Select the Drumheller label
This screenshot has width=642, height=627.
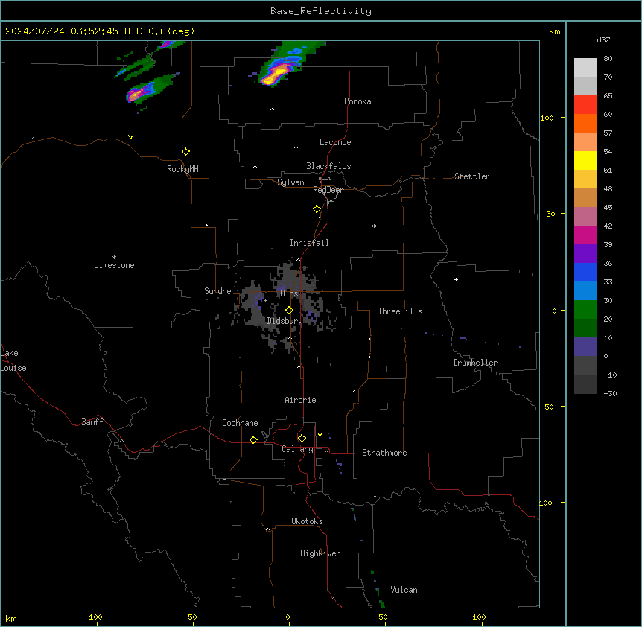pyautogui.click(x=475, y=363)
